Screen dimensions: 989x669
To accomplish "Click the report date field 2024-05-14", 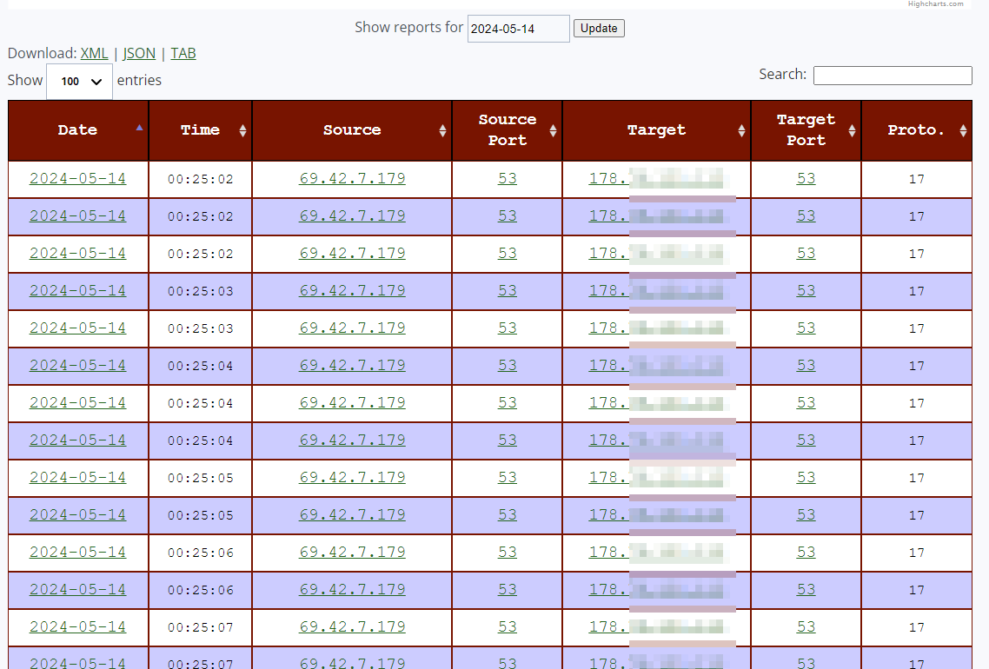I will click(x=519, y=29).
